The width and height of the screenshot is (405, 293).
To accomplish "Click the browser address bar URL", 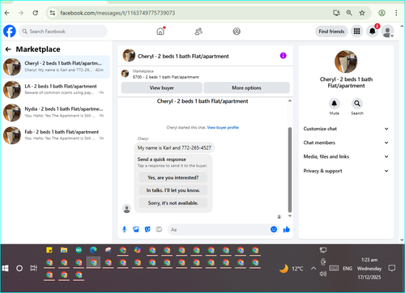I will [x=117, y=13].
